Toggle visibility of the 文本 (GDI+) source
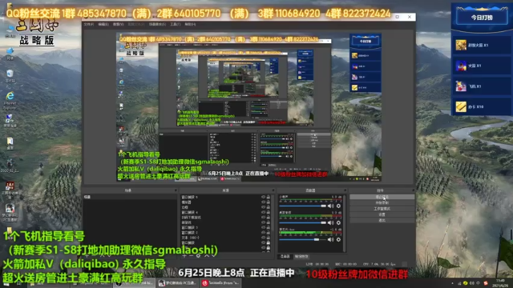The image size is (513, 288). tap(263, 238)
